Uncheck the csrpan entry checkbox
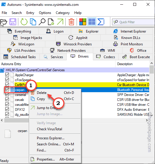155x164 pixels. [7, 90]
